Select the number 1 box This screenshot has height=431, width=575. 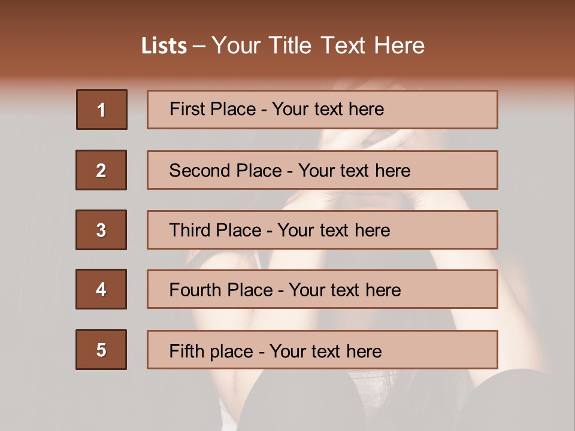[102, 110]
